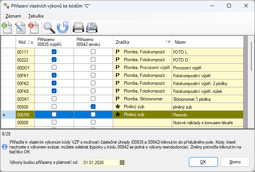Image resolution: width=255 pixels, height=172 pixels.
Task: Uncheck 00842 checkbox for code 00500
Action: click(93, 107)
